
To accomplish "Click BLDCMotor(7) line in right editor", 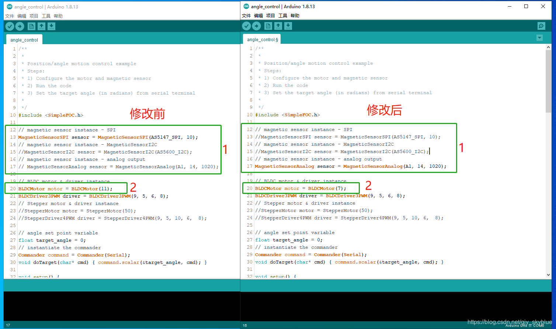I will coord(301,188).
